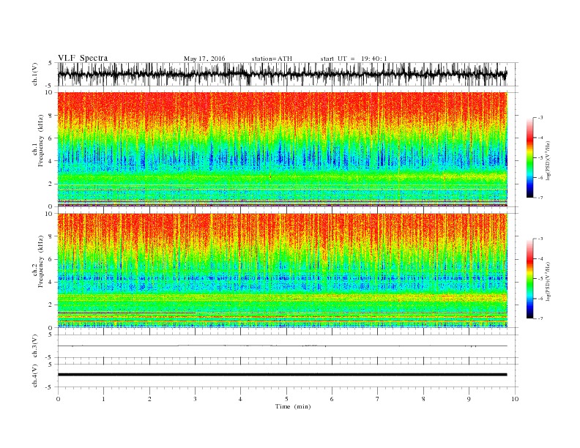Click the "4" tick on the time axis
Screen dimensions: 580x448
click(x=240, y=399)
